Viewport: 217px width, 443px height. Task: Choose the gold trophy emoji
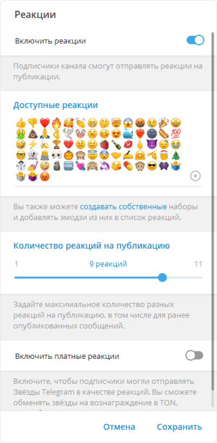click(56, 144)
